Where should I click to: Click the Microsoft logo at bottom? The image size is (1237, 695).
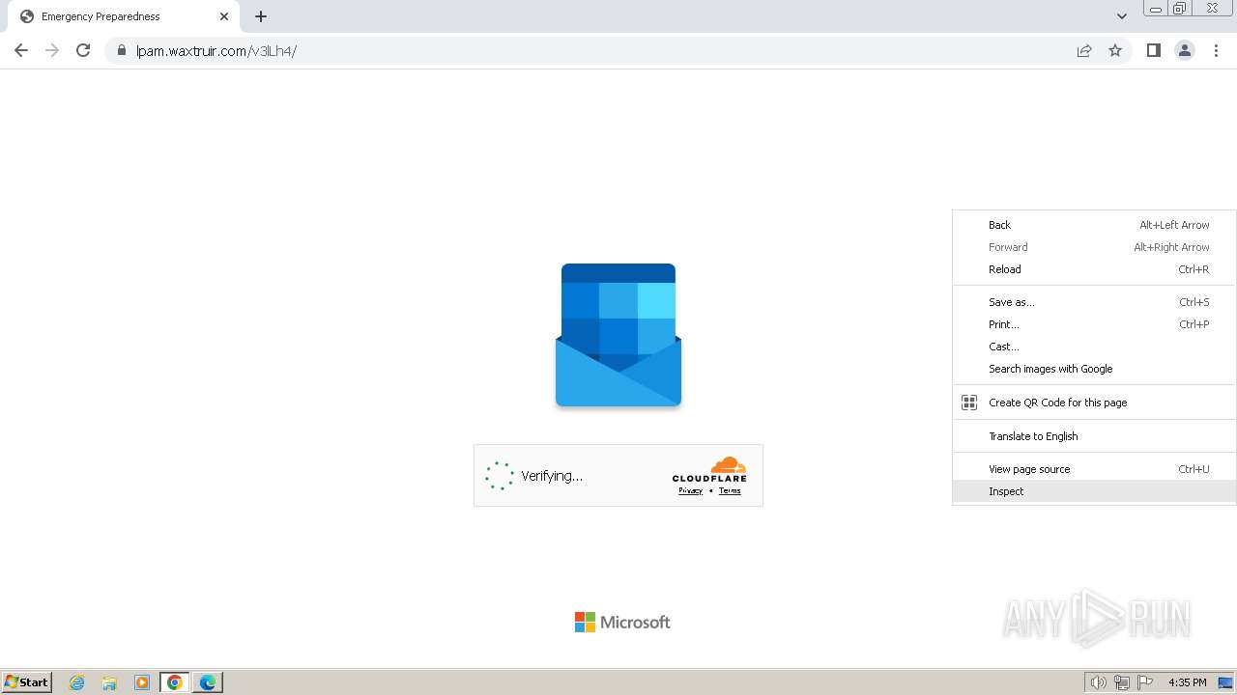click(622, 623)
